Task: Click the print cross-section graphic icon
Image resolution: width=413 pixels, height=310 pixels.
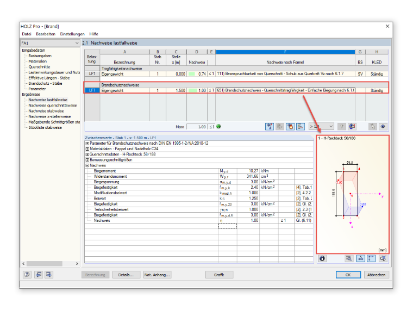Action: pyautogui.click(x=349, y=258)
